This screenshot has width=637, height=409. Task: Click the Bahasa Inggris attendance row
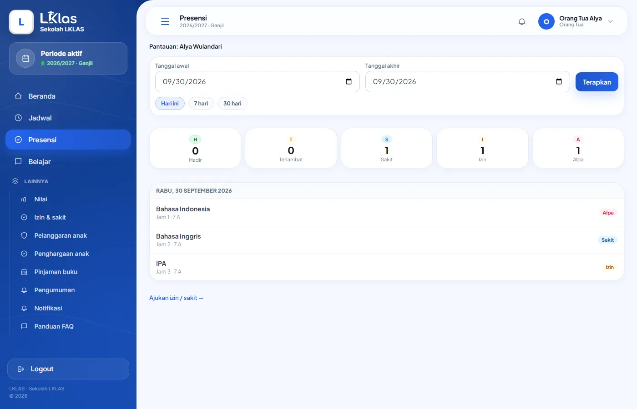point(387,240)
